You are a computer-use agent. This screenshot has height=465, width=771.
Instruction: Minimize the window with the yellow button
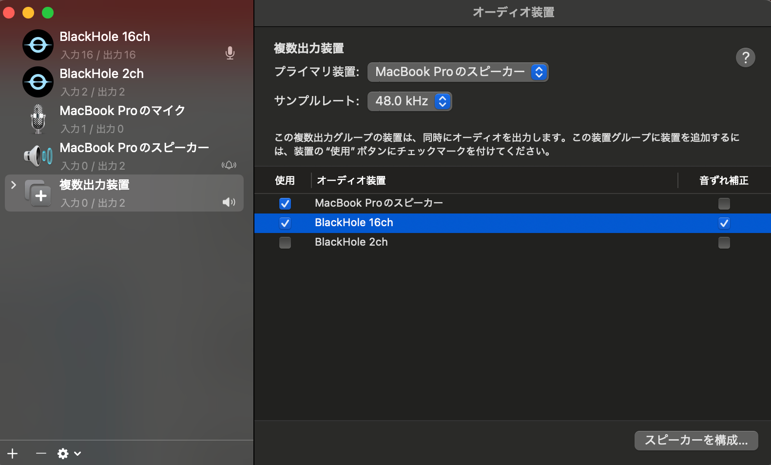[28, 13]
